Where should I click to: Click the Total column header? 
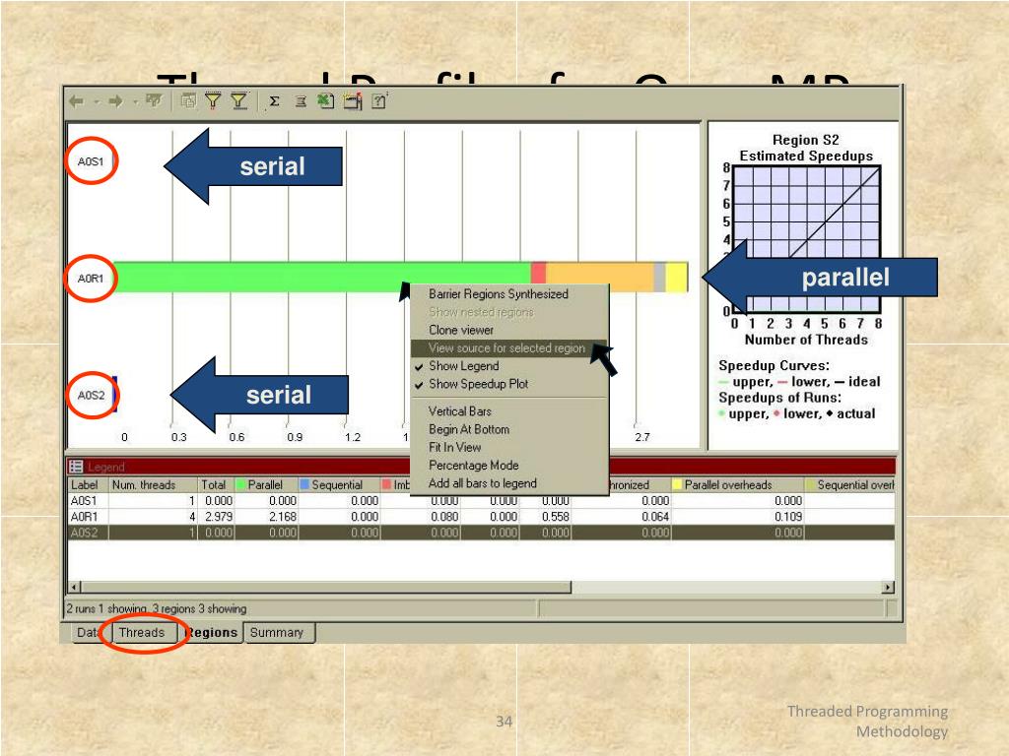point(215,484)
